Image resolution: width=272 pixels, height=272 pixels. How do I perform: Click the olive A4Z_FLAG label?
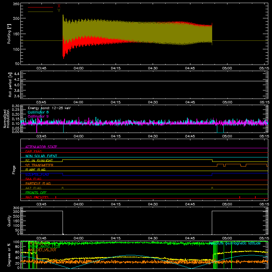[33, 188]
